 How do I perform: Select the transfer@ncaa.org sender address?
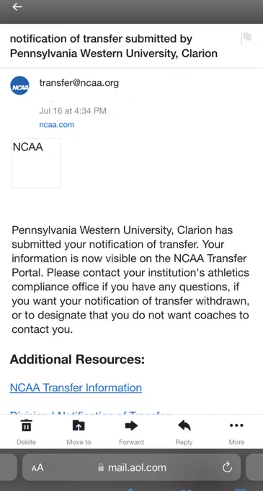[79, 83]
